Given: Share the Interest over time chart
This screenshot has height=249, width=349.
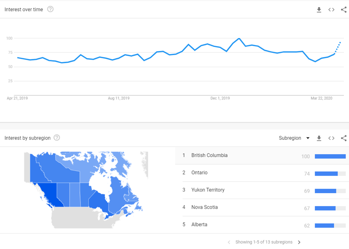Looking at the screenshot, I should click(x=344, y=10).
